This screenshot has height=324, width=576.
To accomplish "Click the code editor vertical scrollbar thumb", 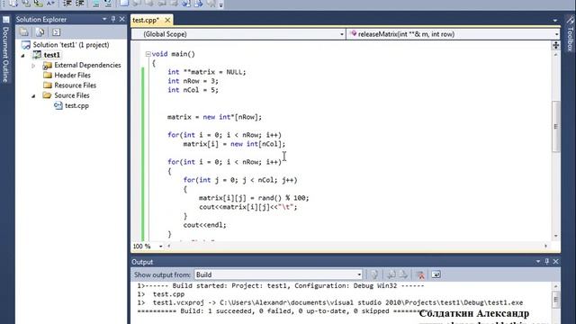I will [556, 126].
